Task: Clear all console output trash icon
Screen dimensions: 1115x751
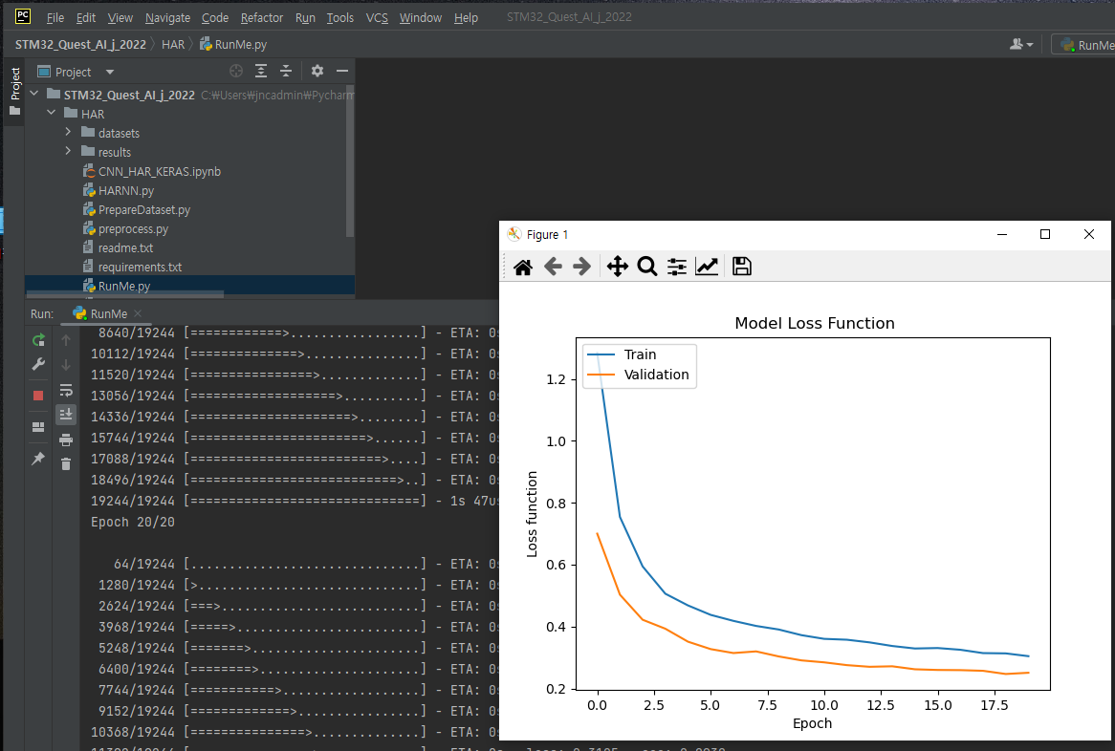Action: [66, 464]
